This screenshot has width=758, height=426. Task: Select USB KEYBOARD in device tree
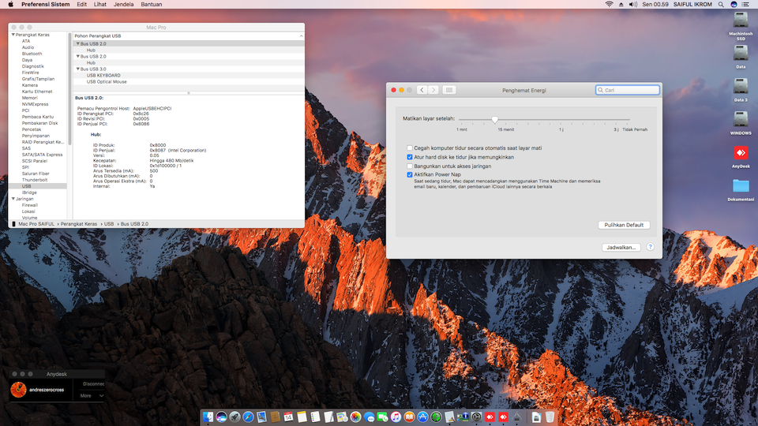[103, 76]
